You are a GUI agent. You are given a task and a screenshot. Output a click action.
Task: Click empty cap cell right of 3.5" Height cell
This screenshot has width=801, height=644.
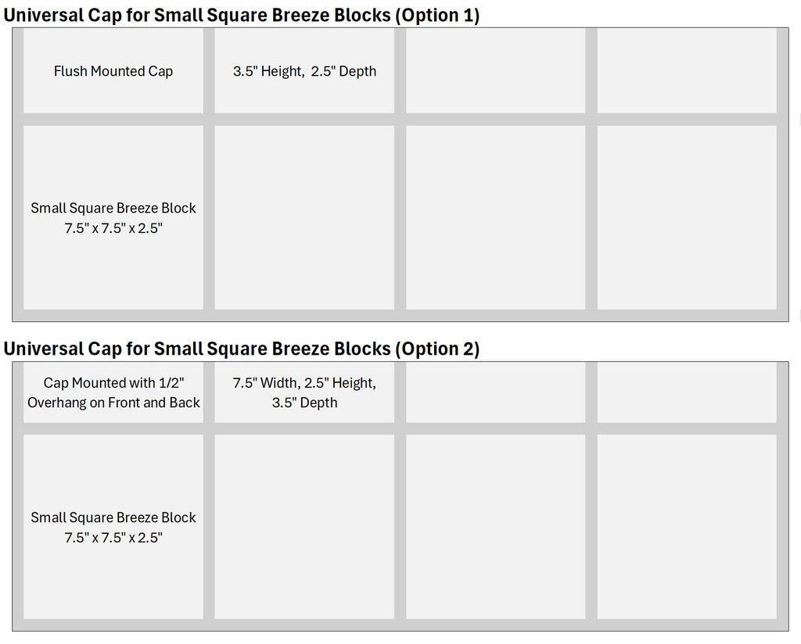pyautogui.click(x=495, y=71)
